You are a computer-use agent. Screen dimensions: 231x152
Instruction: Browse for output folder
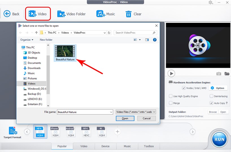213,112
